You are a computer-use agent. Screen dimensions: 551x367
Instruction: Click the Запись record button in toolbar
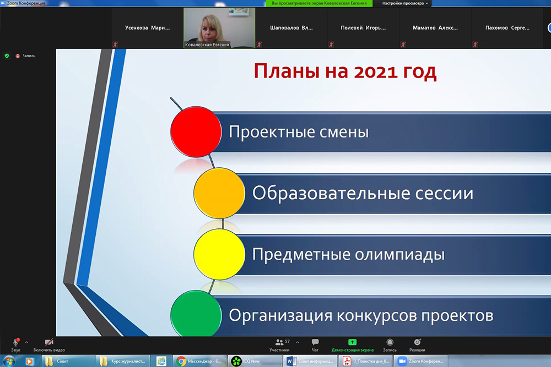[390, 345]
